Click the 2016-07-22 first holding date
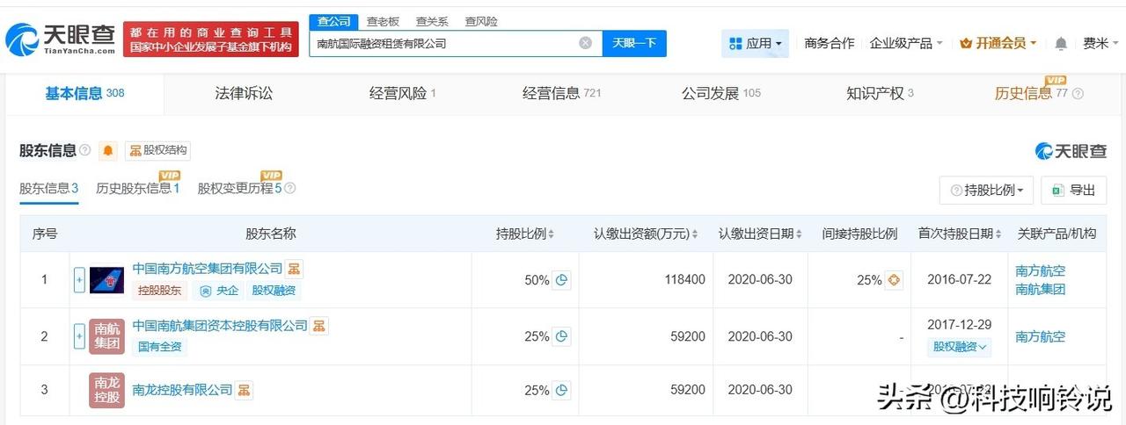Viewport: 1126px width, 425px height. [x=959, y=280]
